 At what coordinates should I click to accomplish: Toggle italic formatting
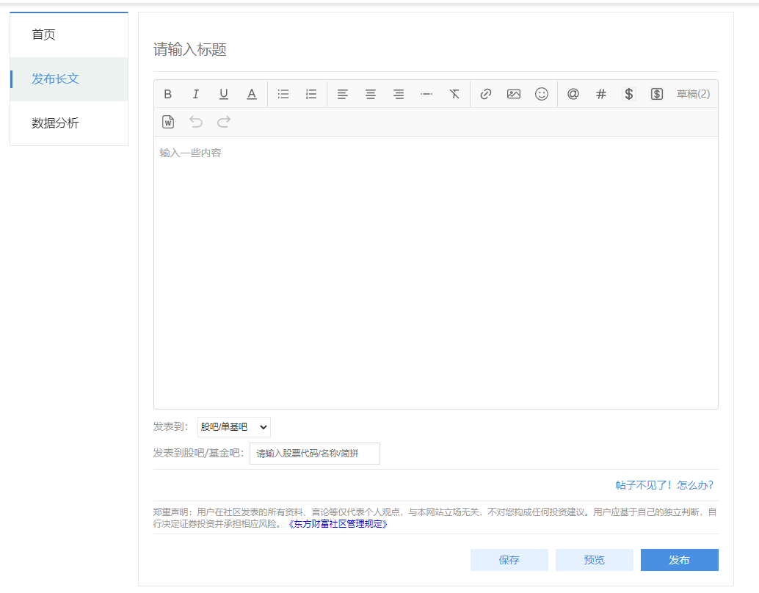(x=195, y=94)
